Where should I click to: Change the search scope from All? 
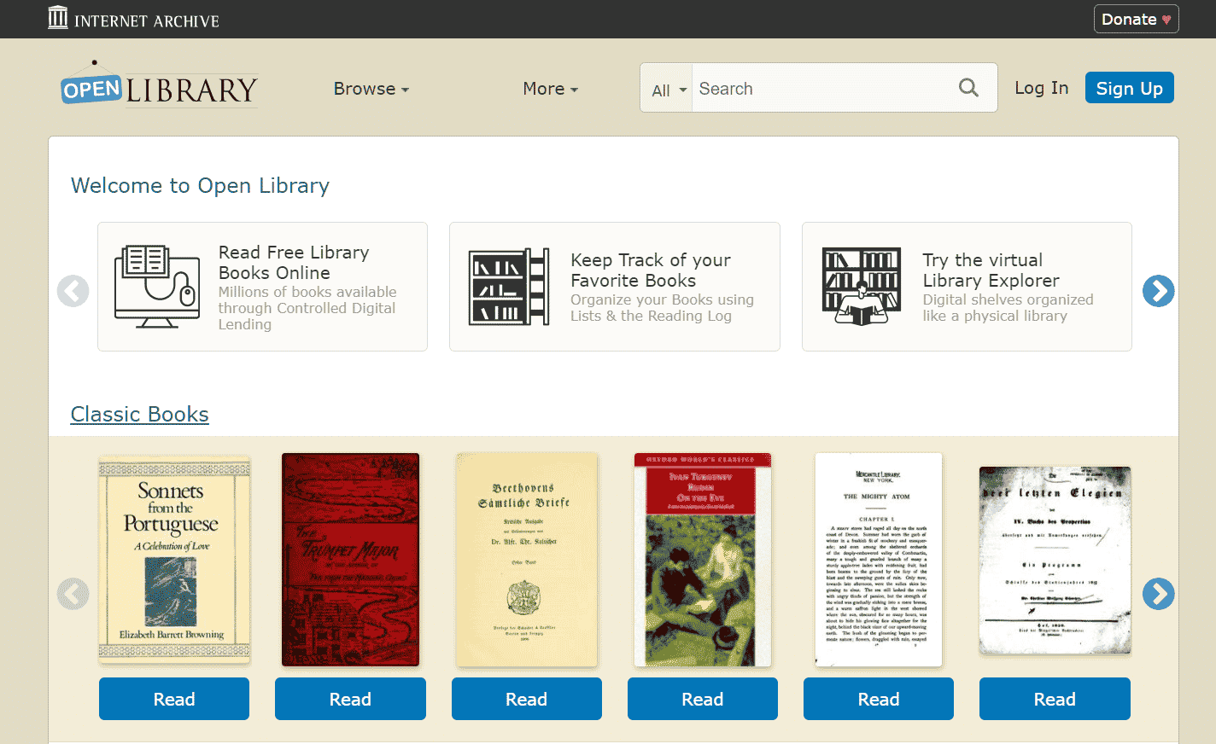tap(667, 88)
